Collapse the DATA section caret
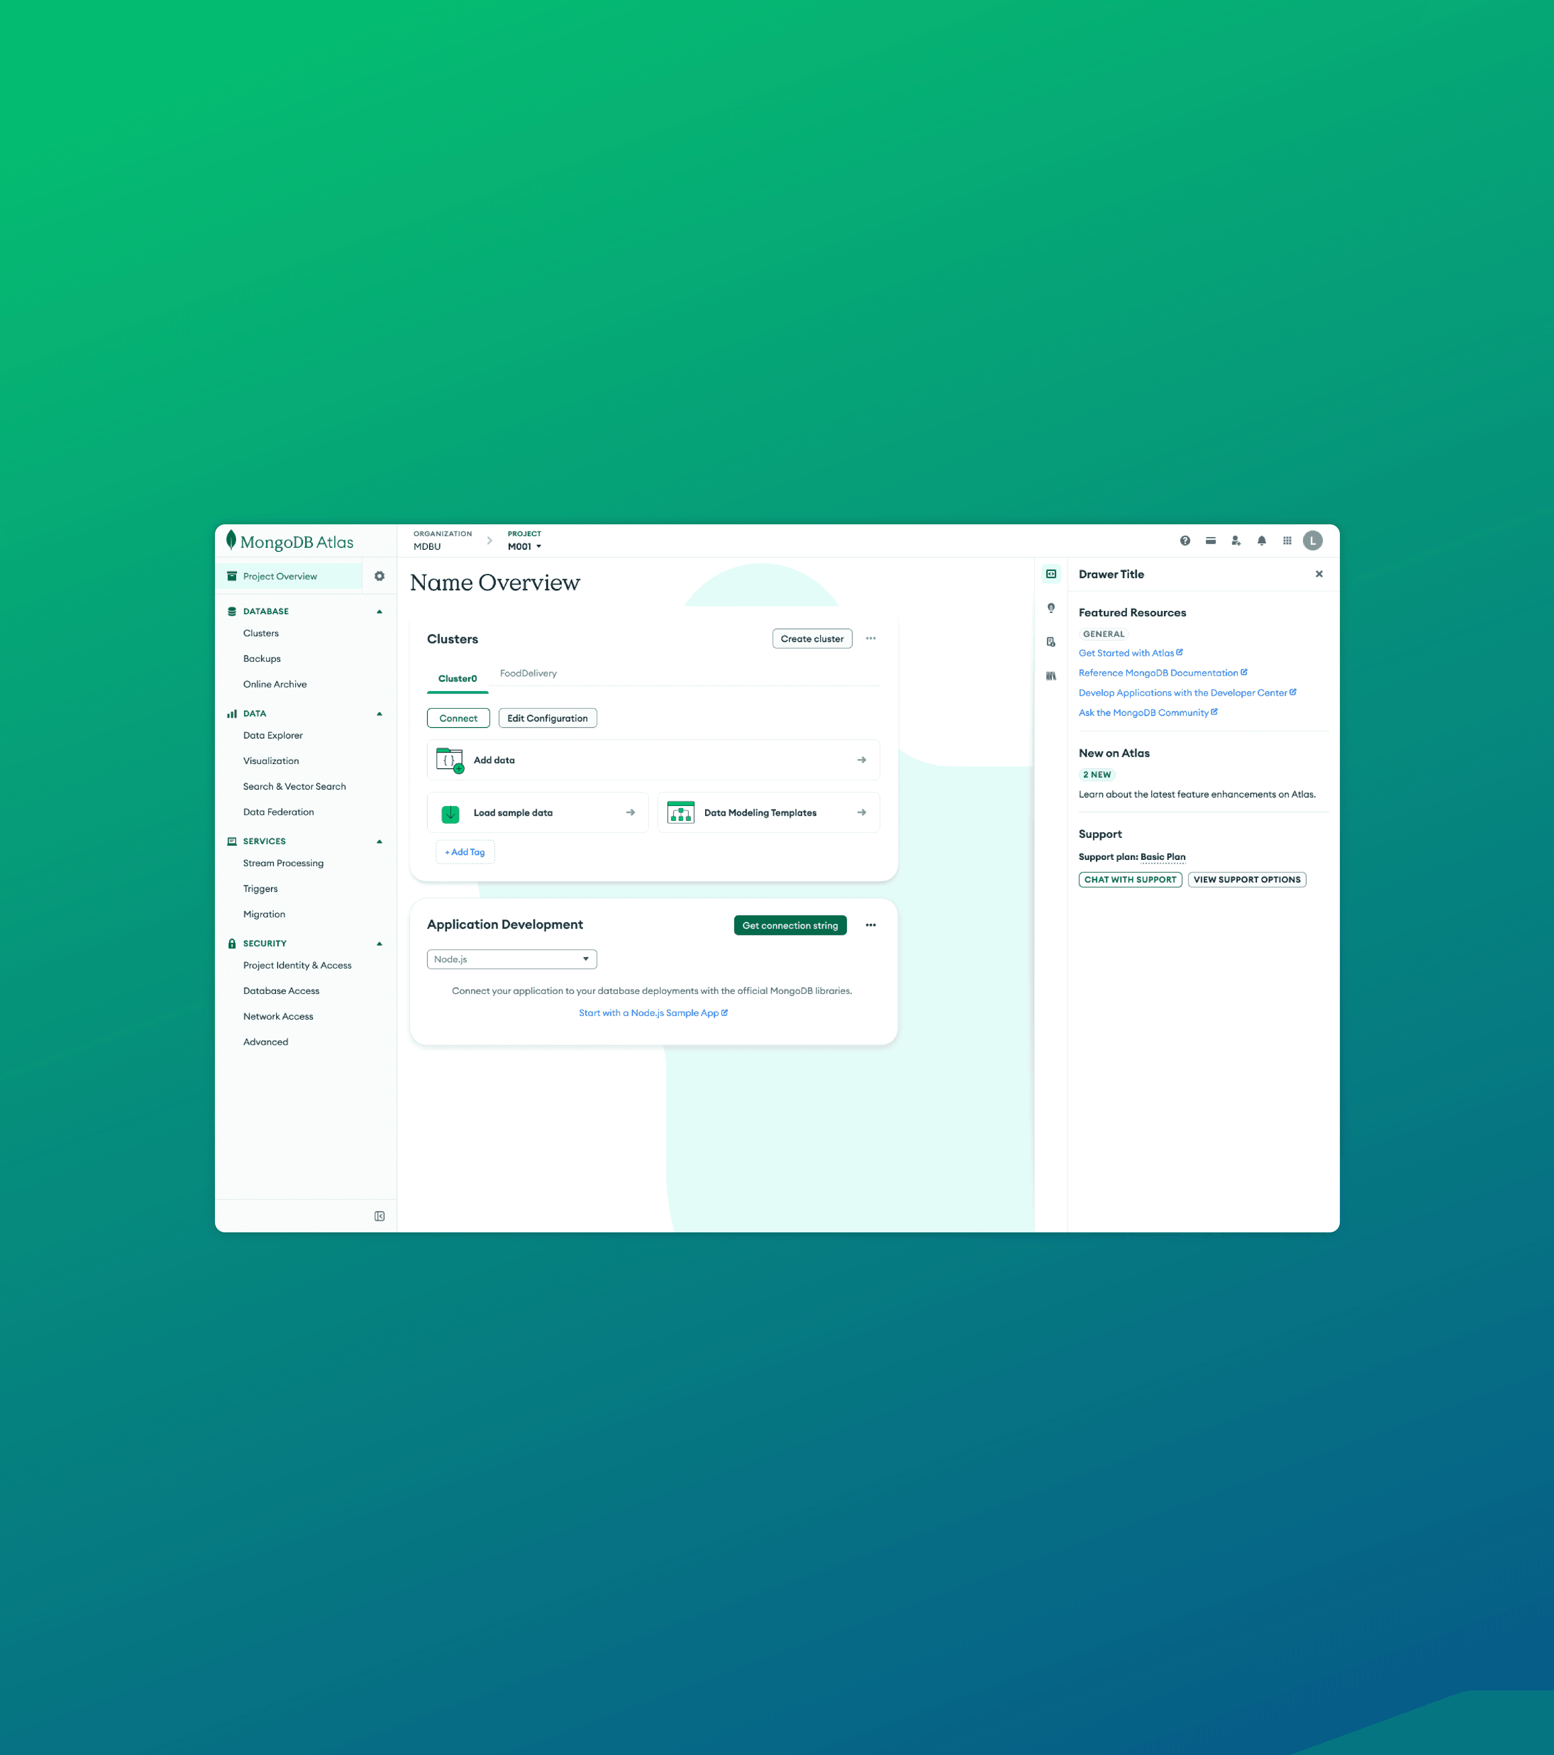The image size is (1554, 1755). pyautogui.click(x=379, y=714)
